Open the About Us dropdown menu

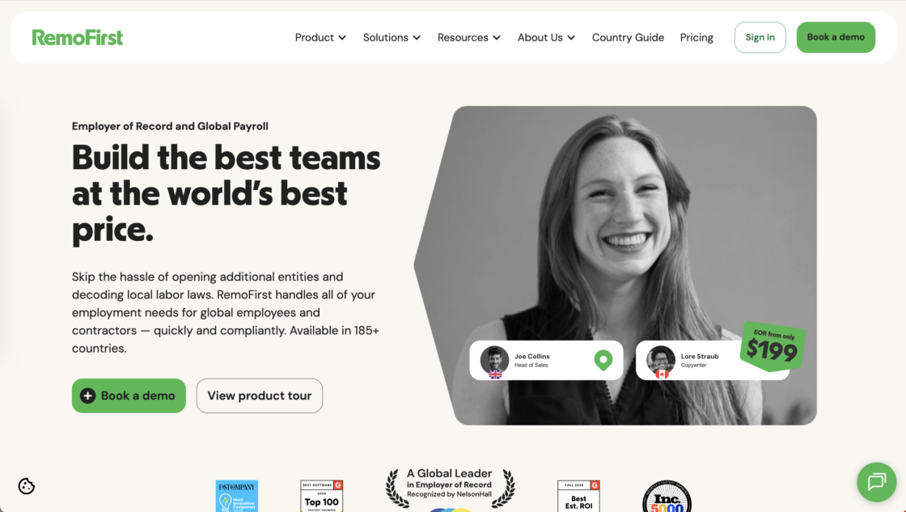point(546,37)
